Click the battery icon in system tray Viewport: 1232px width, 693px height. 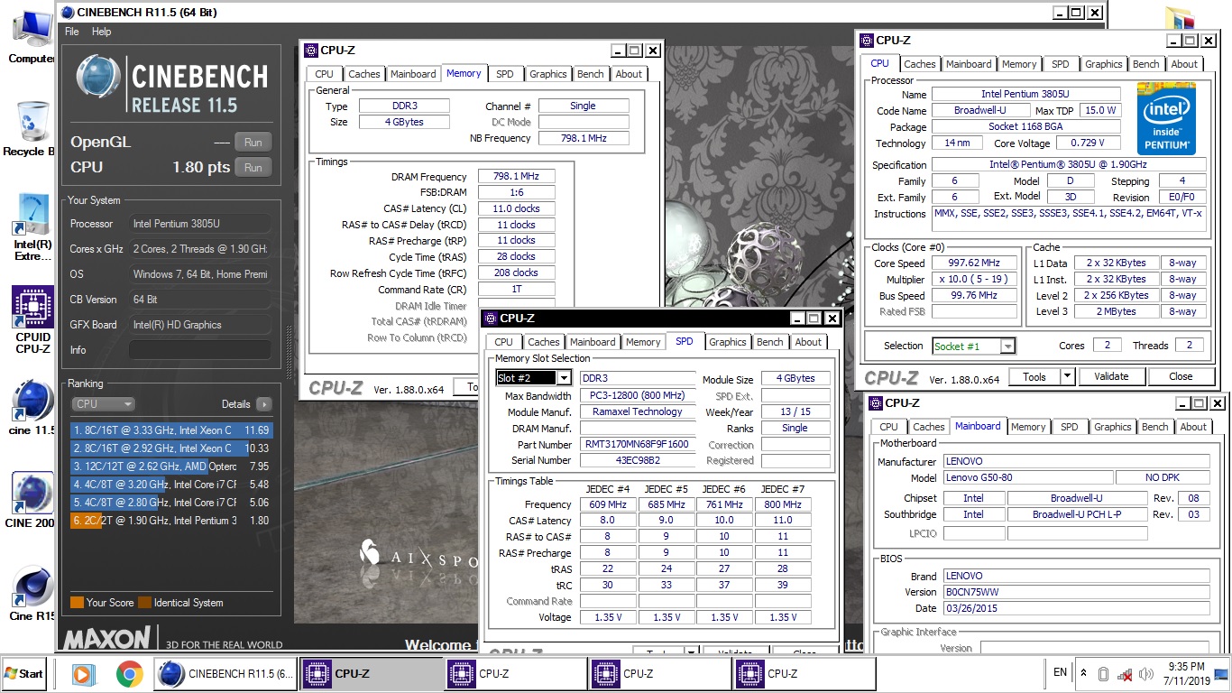pyautogui.click(x=1102, y=674)
